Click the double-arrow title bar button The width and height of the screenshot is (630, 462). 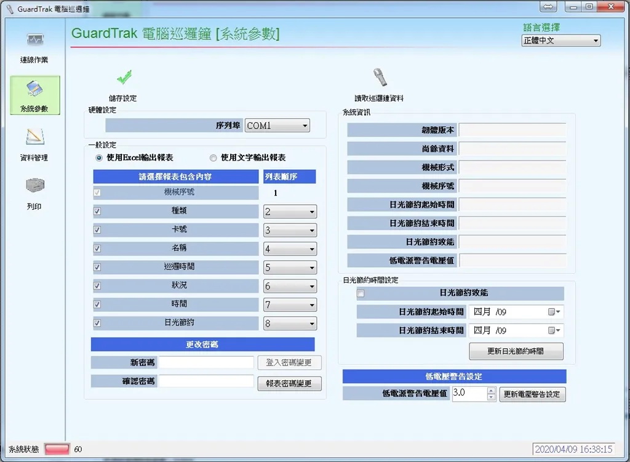[548, 6]
